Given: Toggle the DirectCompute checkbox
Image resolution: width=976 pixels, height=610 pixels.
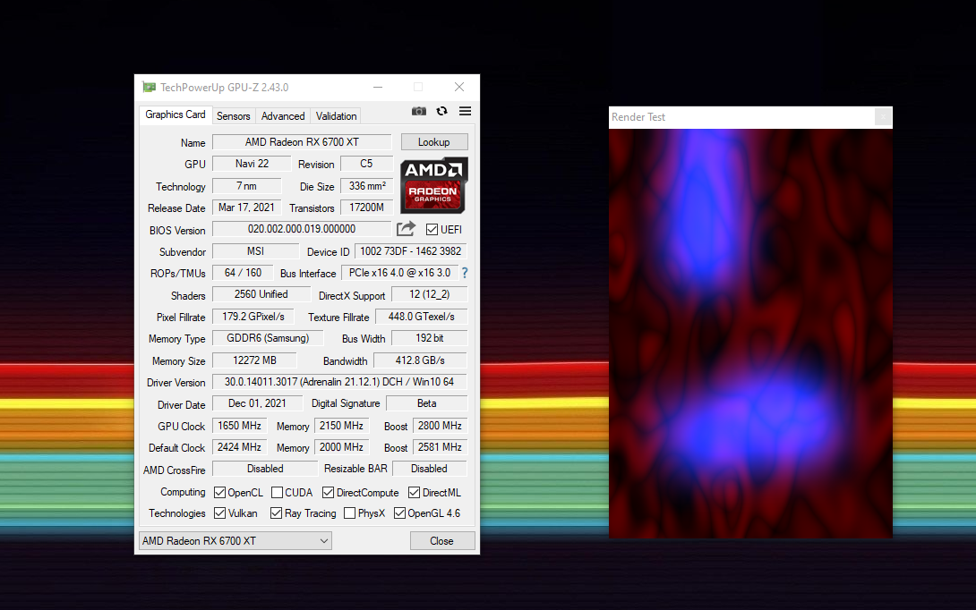Looking at the screenshot, I should coord(328,493).
